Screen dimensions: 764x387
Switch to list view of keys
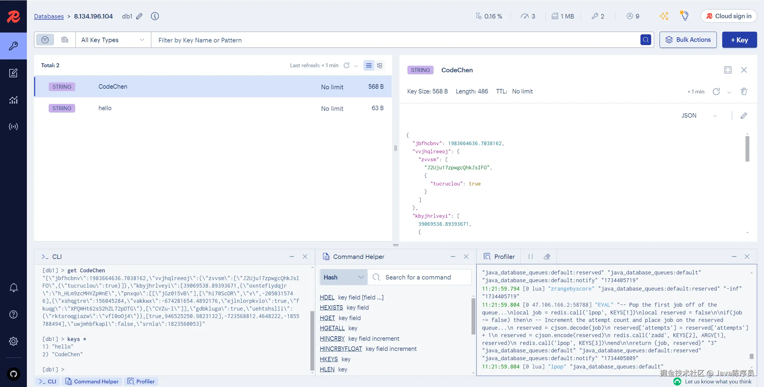tap(369, 65)
